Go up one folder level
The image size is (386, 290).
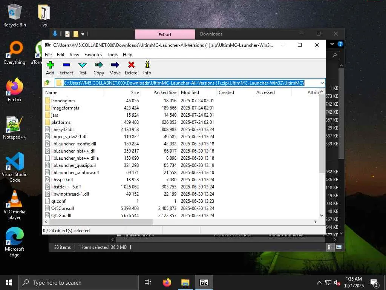click(47, 83)
